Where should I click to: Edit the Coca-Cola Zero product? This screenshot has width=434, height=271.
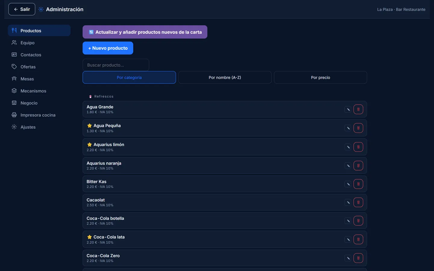348,258
